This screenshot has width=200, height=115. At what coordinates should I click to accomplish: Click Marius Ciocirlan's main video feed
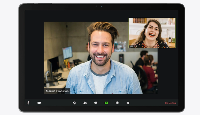101,58
